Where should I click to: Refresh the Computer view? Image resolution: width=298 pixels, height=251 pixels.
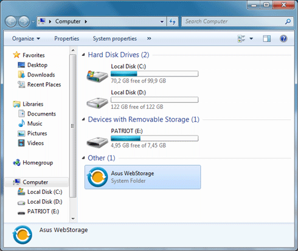[x=173, y=21]
